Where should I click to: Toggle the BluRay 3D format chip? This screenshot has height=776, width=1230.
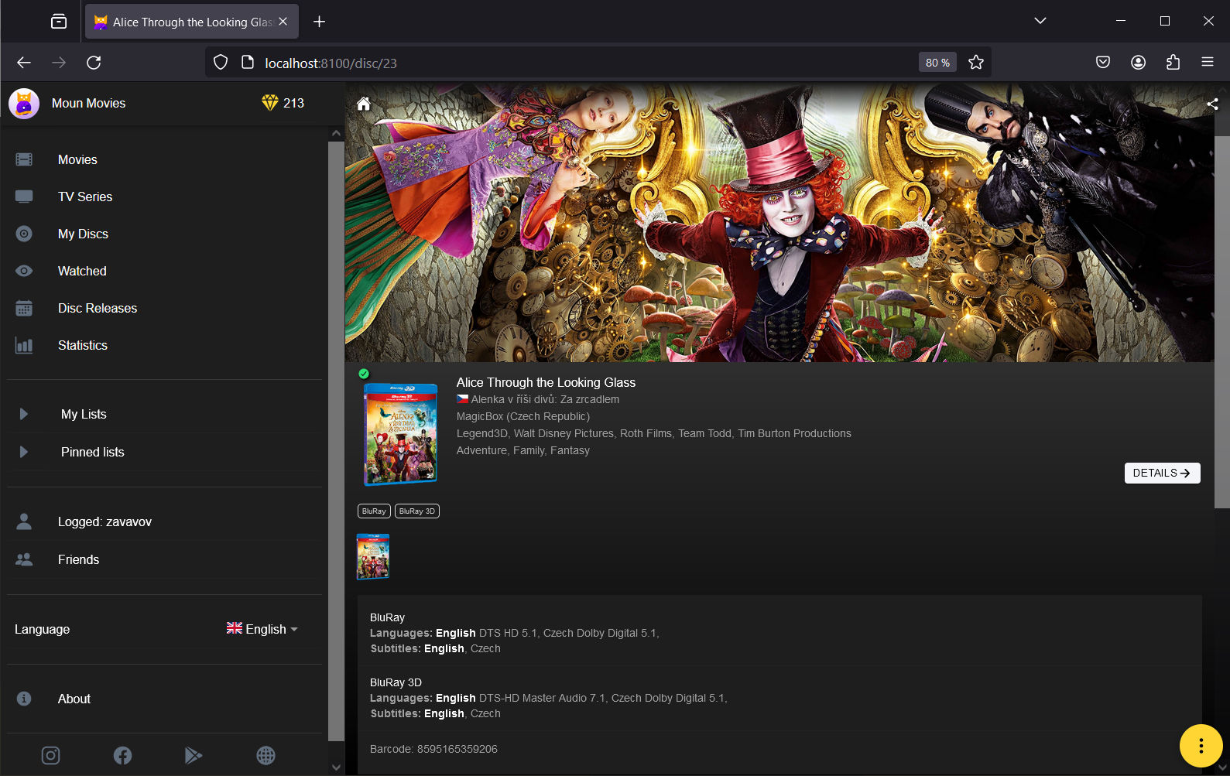(x=417, y=511)
